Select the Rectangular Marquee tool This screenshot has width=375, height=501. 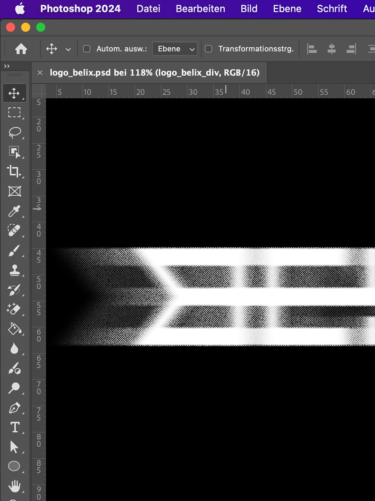click(x=14, y=113)
